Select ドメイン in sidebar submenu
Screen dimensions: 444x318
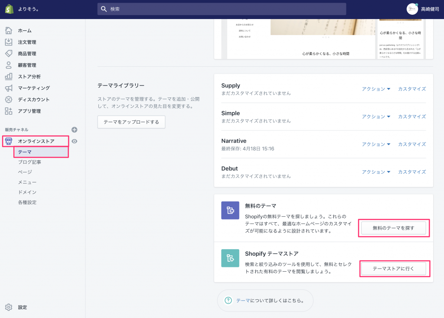[27, 192]
